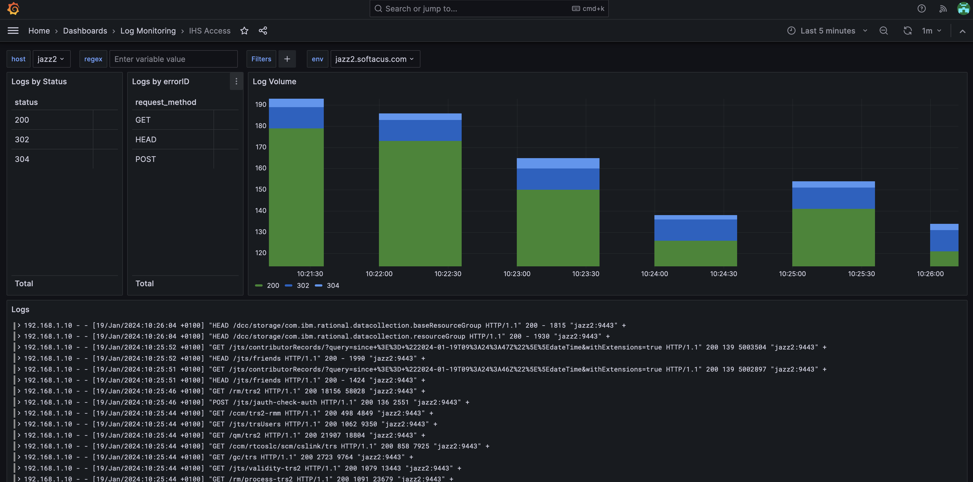The width and height of the screenshot is (973, 482).
Task: Click the Grafana logo
Action: [13, 8]
